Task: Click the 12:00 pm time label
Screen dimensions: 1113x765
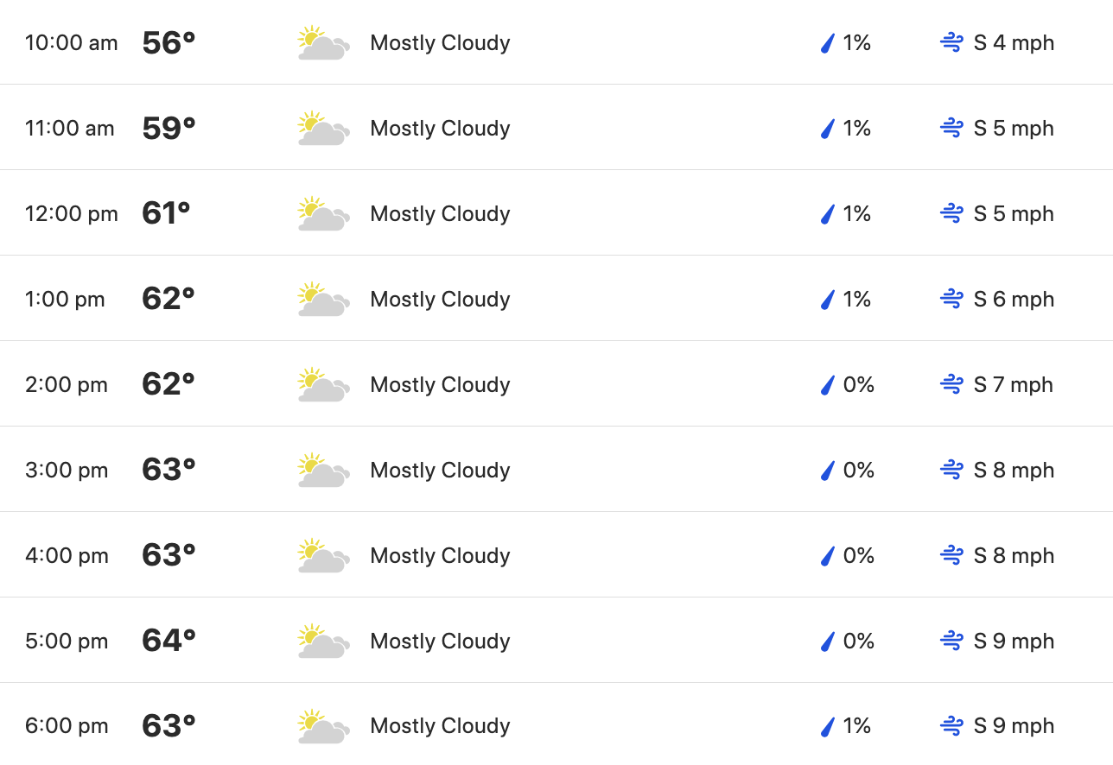Action: [x=72, y=214]
